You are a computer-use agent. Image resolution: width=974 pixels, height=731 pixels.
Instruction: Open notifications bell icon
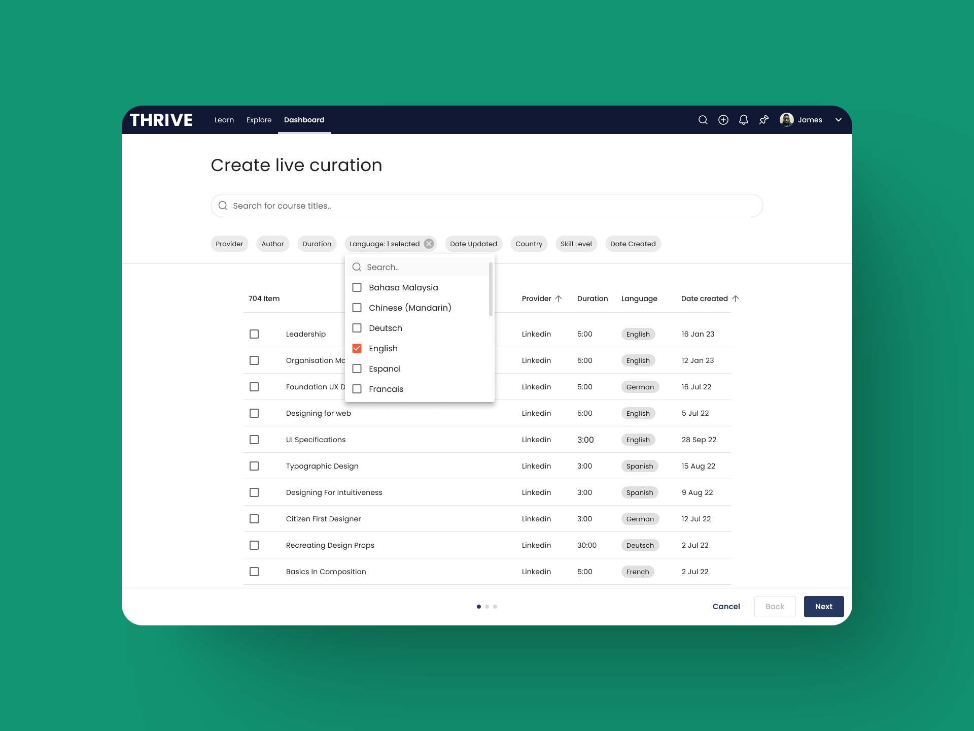pos(744,120)
